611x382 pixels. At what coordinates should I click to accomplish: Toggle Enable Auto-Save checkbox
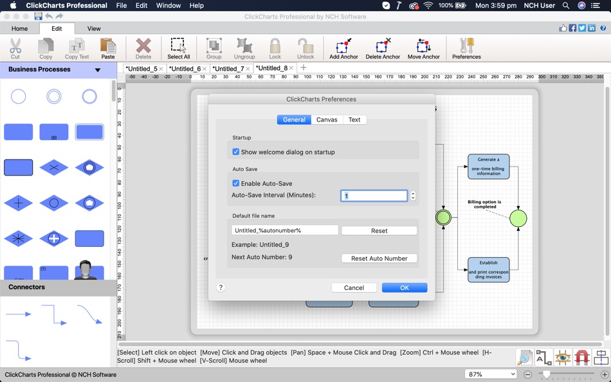[x=236, y=183]
